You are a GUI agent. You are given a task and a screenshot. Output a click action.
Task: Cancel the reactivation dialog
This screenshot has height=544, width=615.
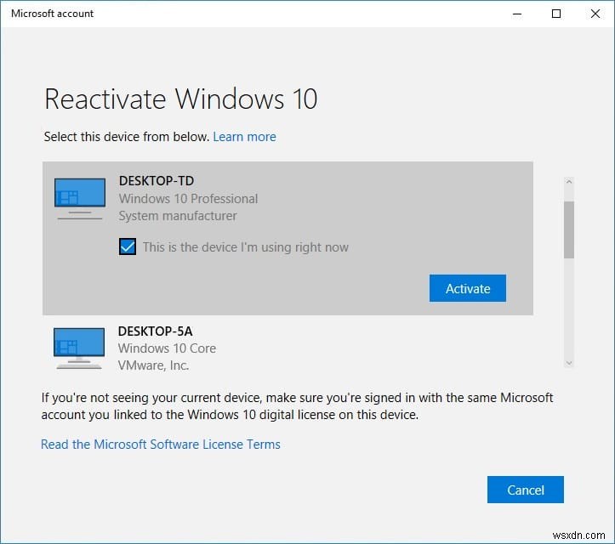point(526,490)
